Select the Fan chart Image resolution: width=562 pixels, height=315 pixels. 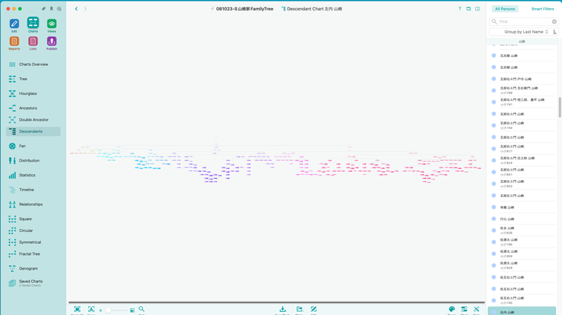coord(33,146)
